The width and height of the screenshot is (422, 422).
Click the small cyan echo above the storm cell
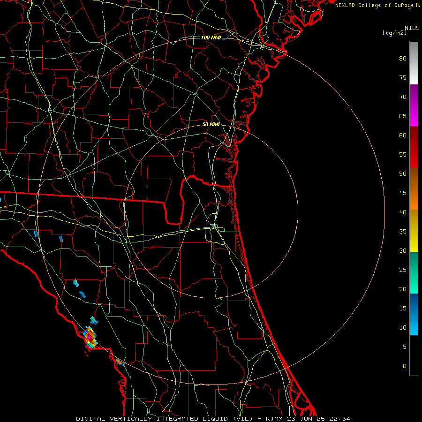click(x=94, y=321)
